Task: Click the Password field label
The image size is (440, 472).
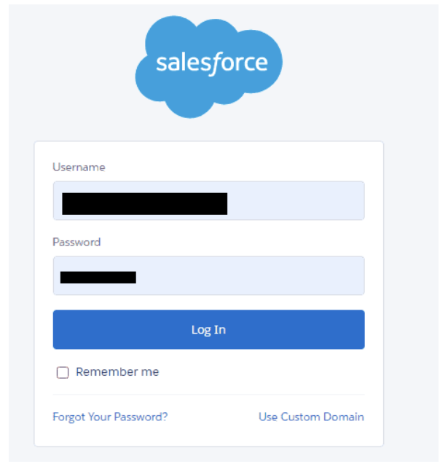Action: [x=76, y=242]
